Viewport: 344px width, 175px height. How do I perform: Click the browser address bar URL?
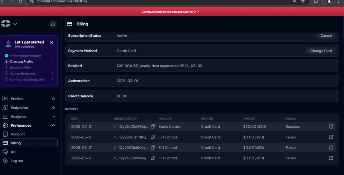tap(62, 1)
